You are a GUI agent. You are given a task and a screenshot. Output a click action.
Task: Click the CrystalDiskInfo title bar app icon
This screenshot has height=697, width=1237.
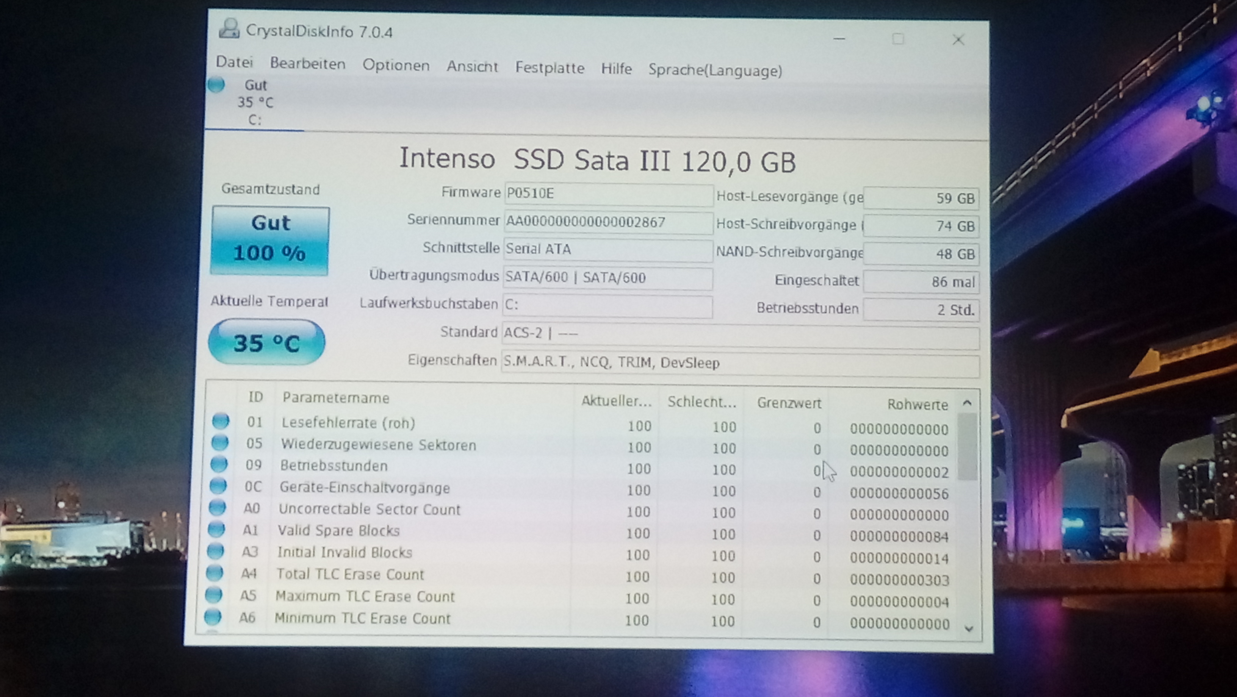click(229, 29)
